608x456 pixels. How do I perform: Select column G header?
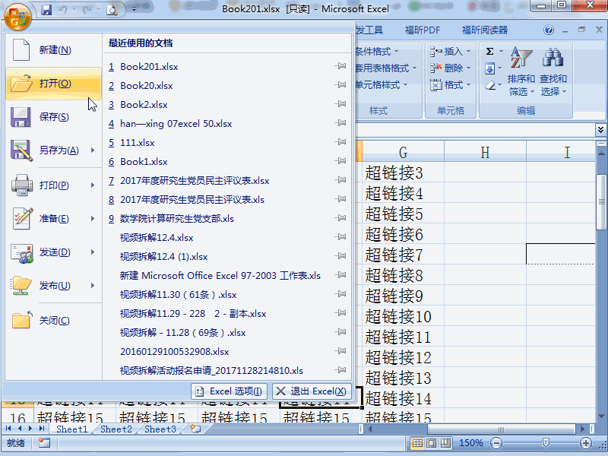click(404, 152)
